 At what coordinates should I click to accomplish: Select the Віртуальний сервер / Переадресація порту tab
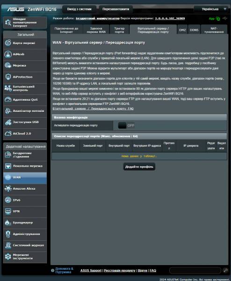pyautogui.click(x=153, y=30)
